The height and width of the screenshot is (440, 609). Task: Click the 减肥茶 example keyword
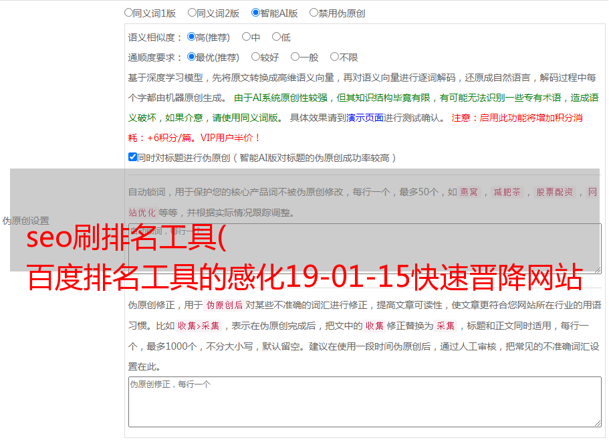507,192
